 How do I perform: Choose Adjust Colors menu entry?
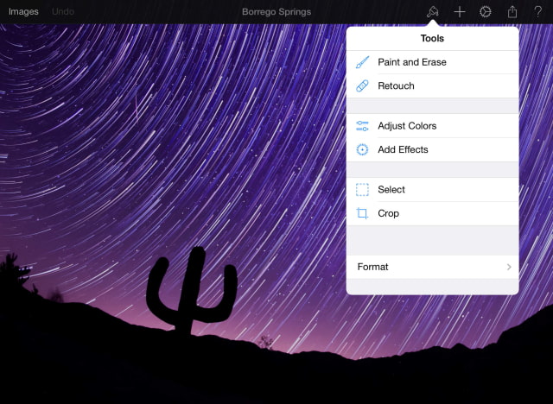tap(432, 126)
